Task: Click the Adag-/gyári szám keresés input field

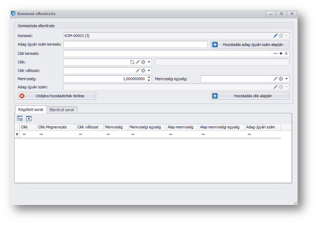Action: 135,44
